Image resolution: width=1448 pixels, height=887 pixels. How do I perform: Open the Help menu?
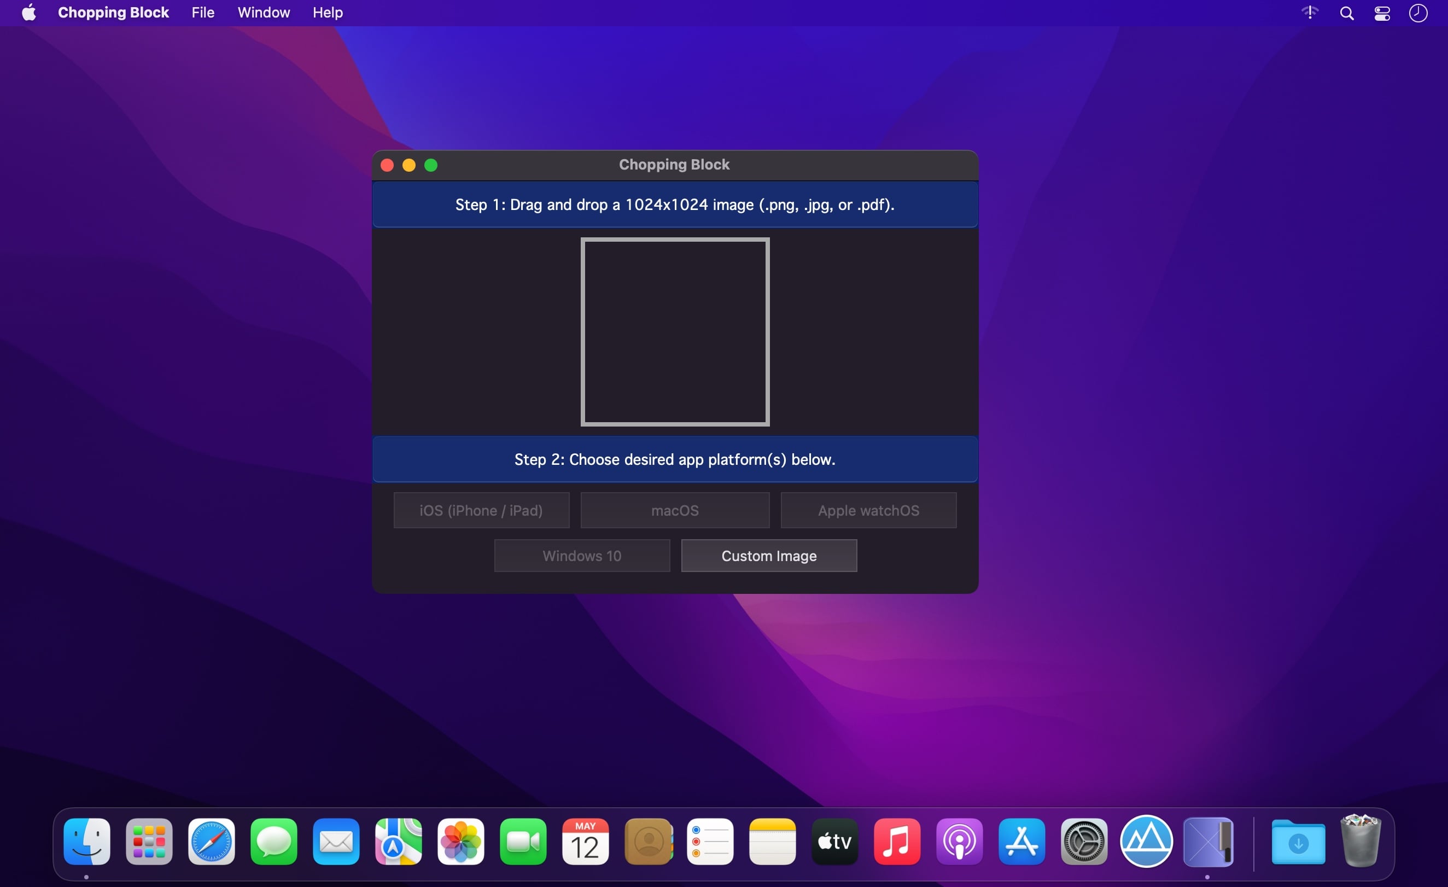coord(328,13)
